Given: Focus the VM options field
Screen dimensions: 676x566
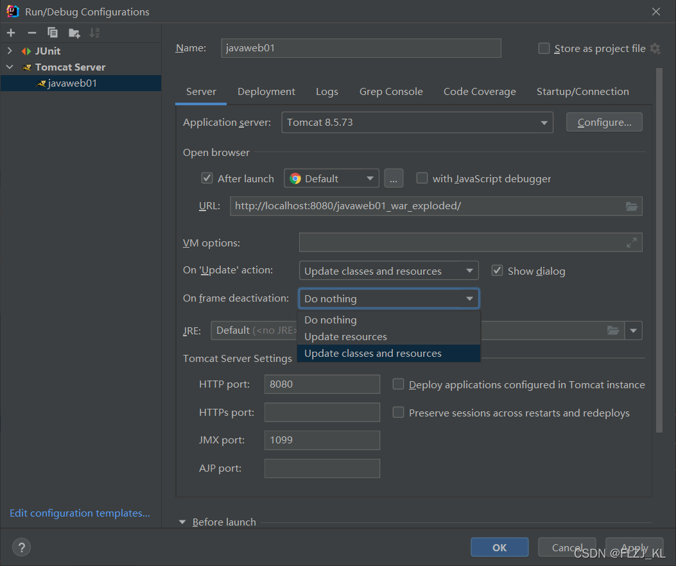Looking at the screenshot, I should click(471, 243).
